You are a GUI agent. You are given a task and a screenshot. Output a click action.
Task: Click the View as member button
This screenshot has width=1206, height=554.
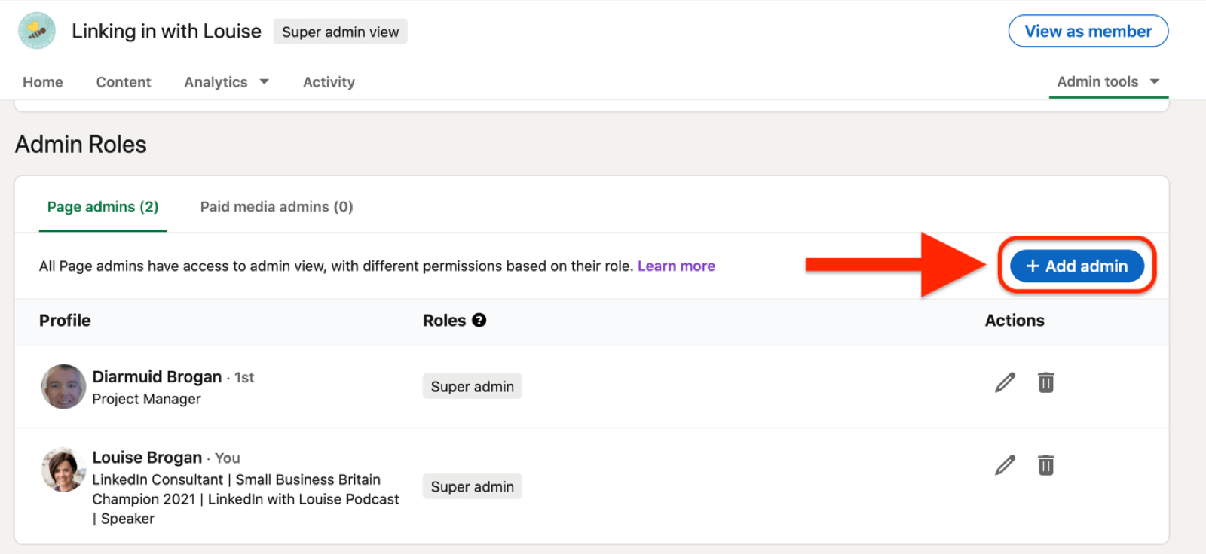(x=1088, y=32)
